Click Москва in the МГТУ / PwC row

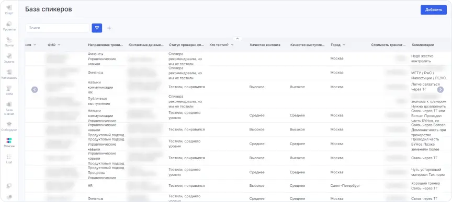337,73
